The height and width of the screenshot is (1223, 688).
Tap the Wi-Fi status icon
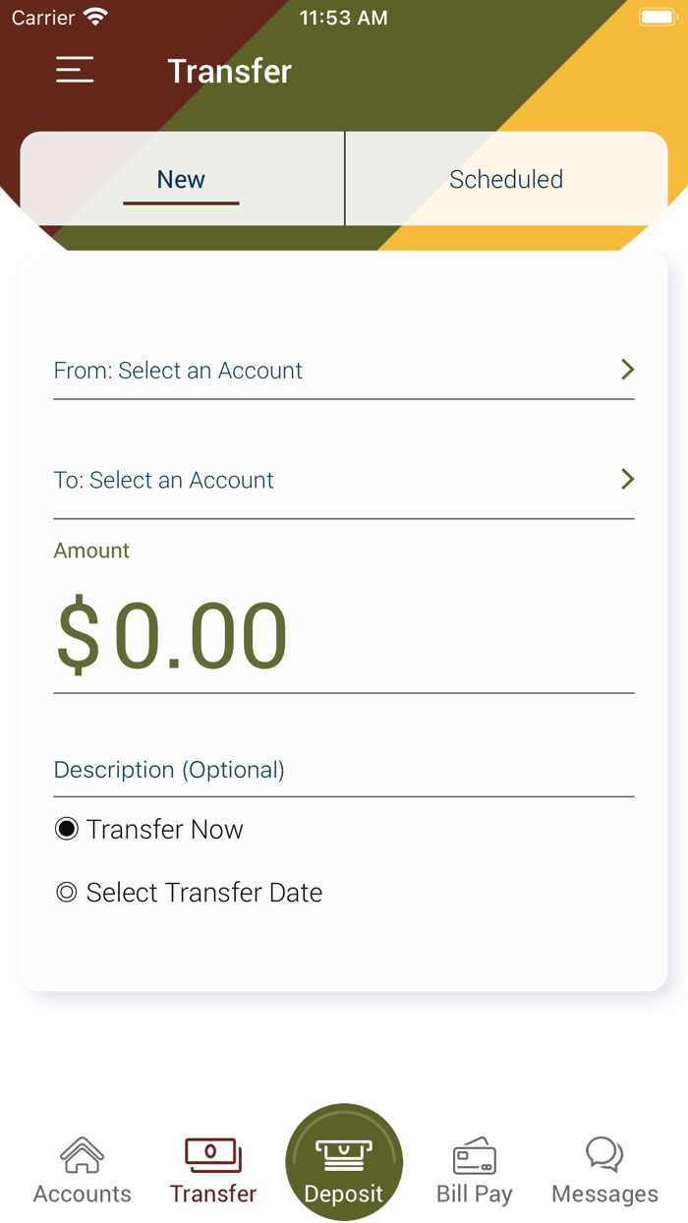click(95, 16)
